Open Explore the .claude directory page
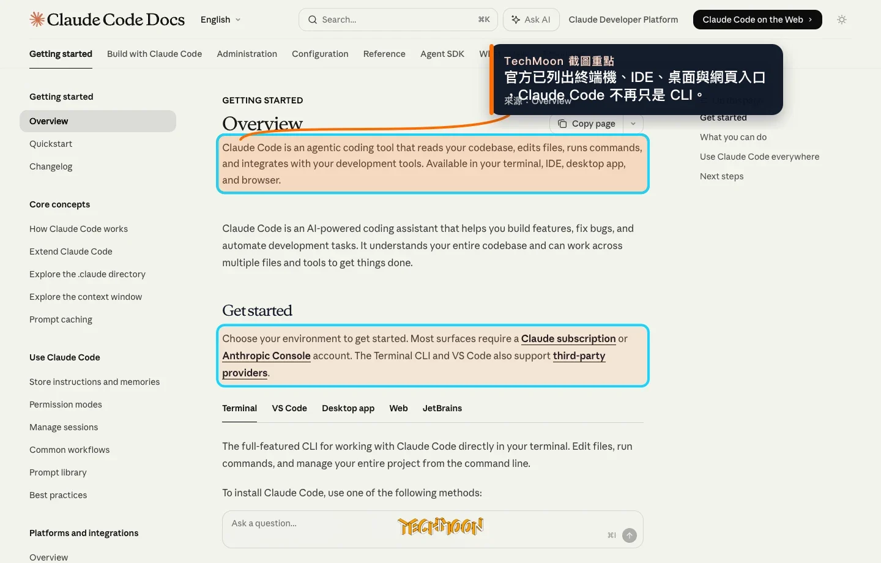 click(x=87, y=274)
